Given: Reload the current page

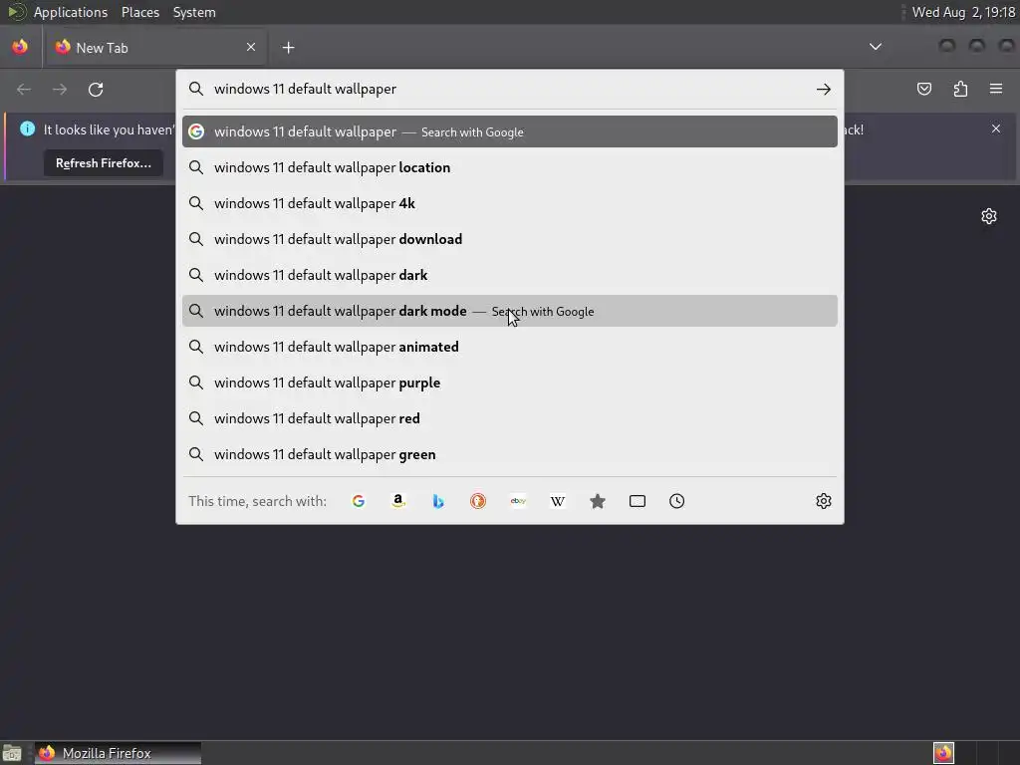Looking at the screenshot, I should (96, 89).
